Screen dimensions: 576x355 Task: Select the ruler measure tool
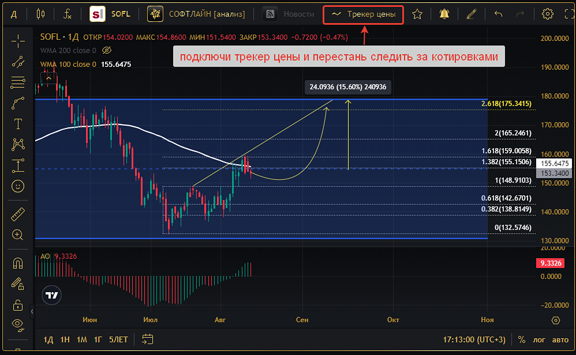point(18,214)
